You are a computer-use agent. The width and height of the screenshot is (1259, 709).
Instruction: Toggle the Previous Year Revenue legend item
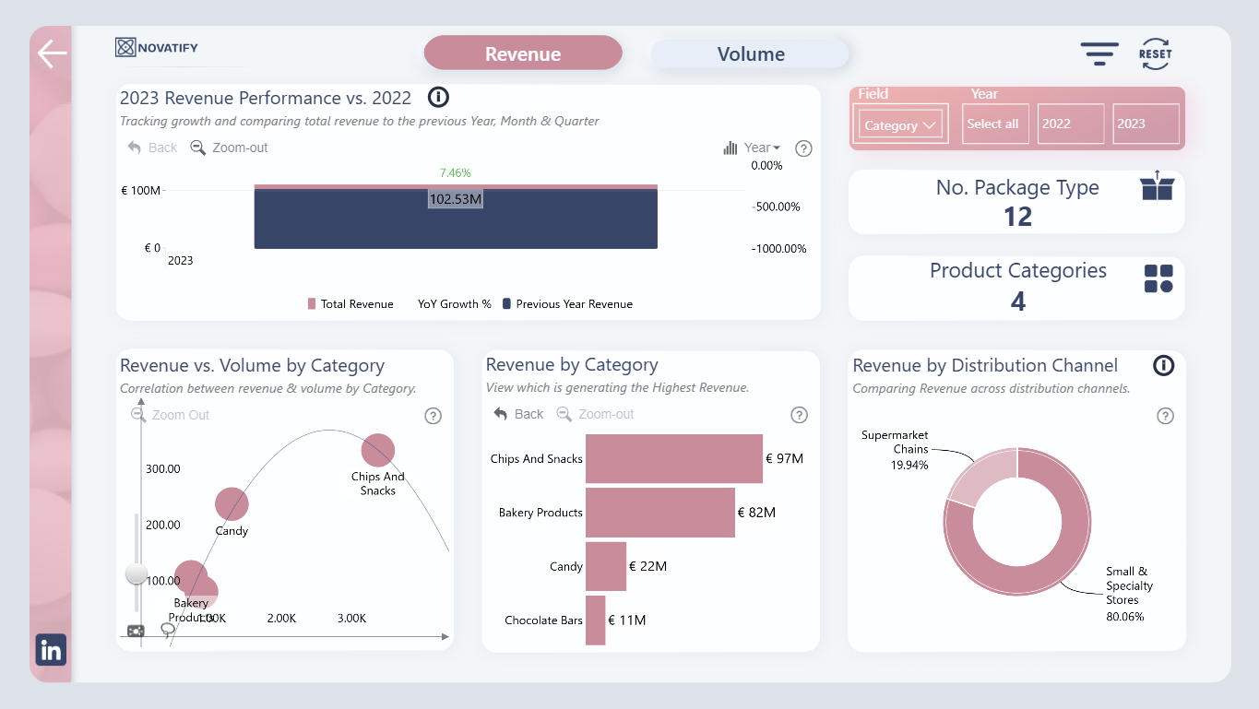(x=567, y=304)
